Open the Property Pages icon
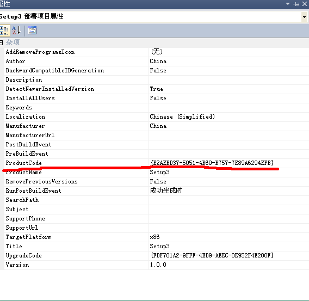The width and height of the screenshot is (309, 301). [x=32, y=30]
